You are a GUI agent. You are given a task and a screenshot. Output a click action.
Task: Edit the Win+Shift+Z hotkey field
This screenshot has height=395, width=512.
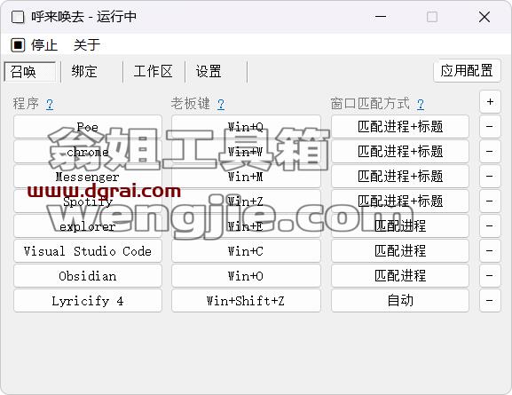tap(246, 301)
